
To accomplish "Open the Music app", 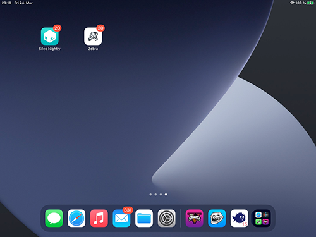I will coord(99,218).
